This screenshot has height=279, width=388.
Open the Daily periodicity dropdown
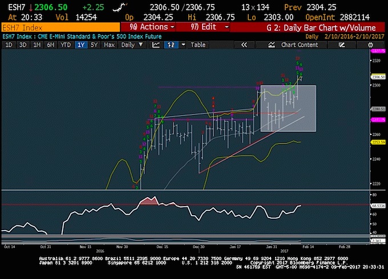(132, 45)
